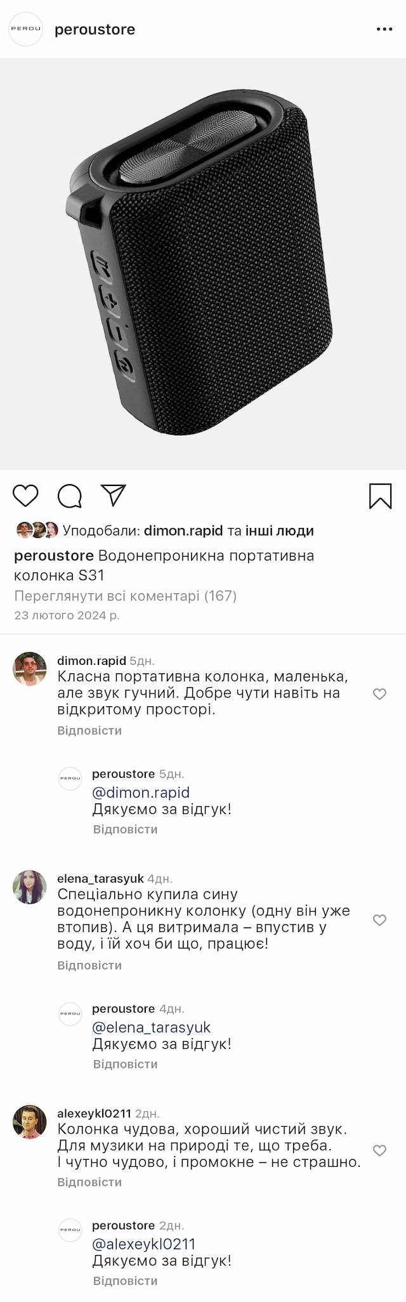This screenshot has height=1302, width=406.
Task: Like elena_tarasyuk's comment
Action: (x=379, y=920)
